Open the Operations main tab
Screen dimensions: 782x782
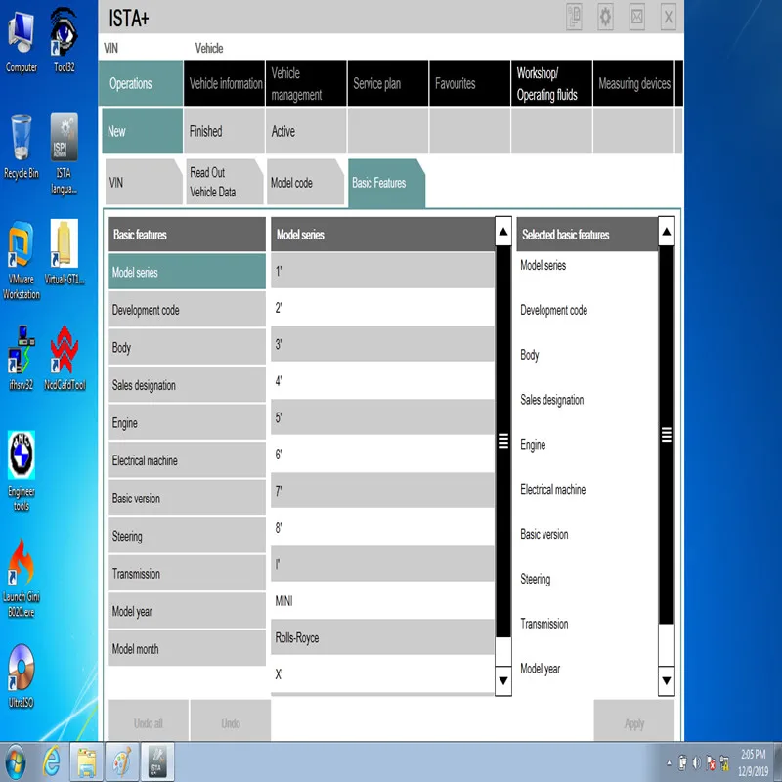click(141, 83)
